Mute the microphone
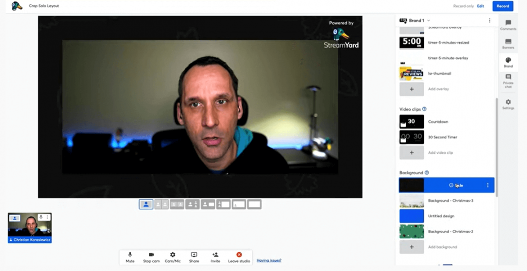The width and height of the screenshot is (527, 271). [130, 257]
